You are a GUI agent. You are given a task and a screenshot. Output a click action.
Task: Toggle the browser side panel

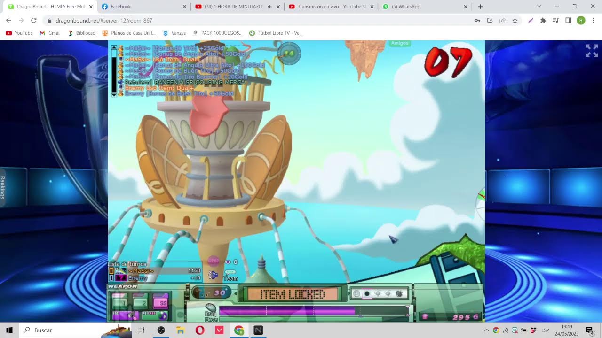click(x=568, y=21)
